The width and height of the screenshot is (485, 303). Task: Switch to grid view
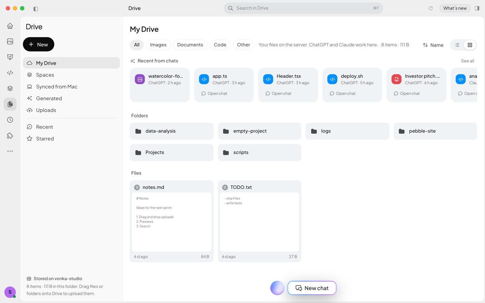470,45
